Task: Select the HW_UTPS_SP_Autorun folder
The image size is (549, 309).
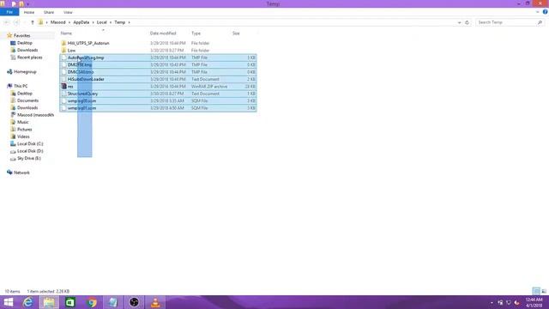Action: pos(88,43)
